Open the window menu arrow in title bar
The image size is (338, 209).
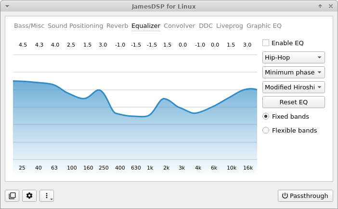(7, 6)
